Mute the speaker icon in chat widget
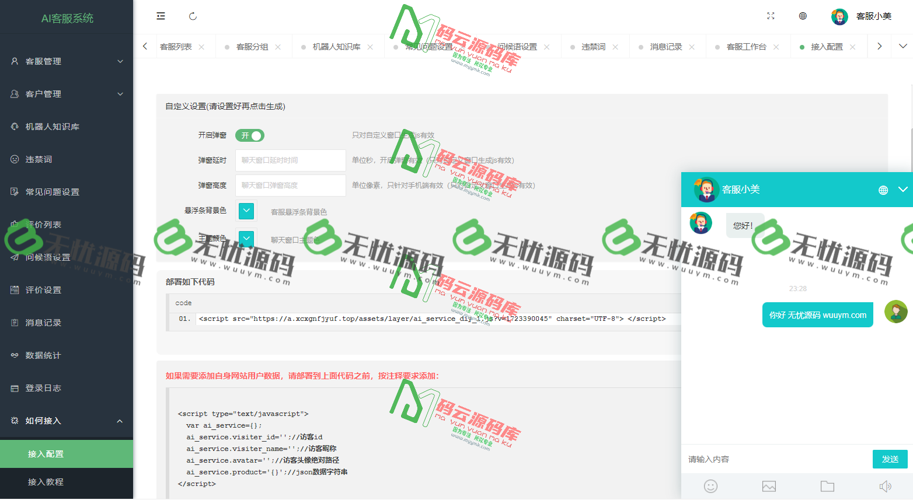The height and width of the screenshot is (500, 913). (x=886, y=486)
